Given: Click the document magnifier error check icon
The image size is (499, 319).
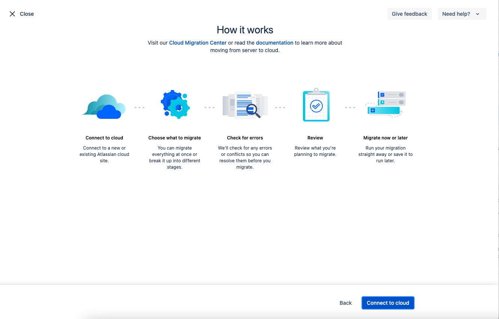Looking at the screenshot, I should click(246, 105).
